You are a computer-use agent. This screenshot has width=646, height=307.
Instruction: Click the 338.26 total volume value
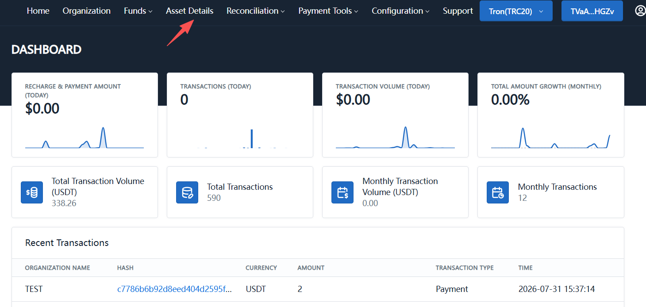pos(64,203)
